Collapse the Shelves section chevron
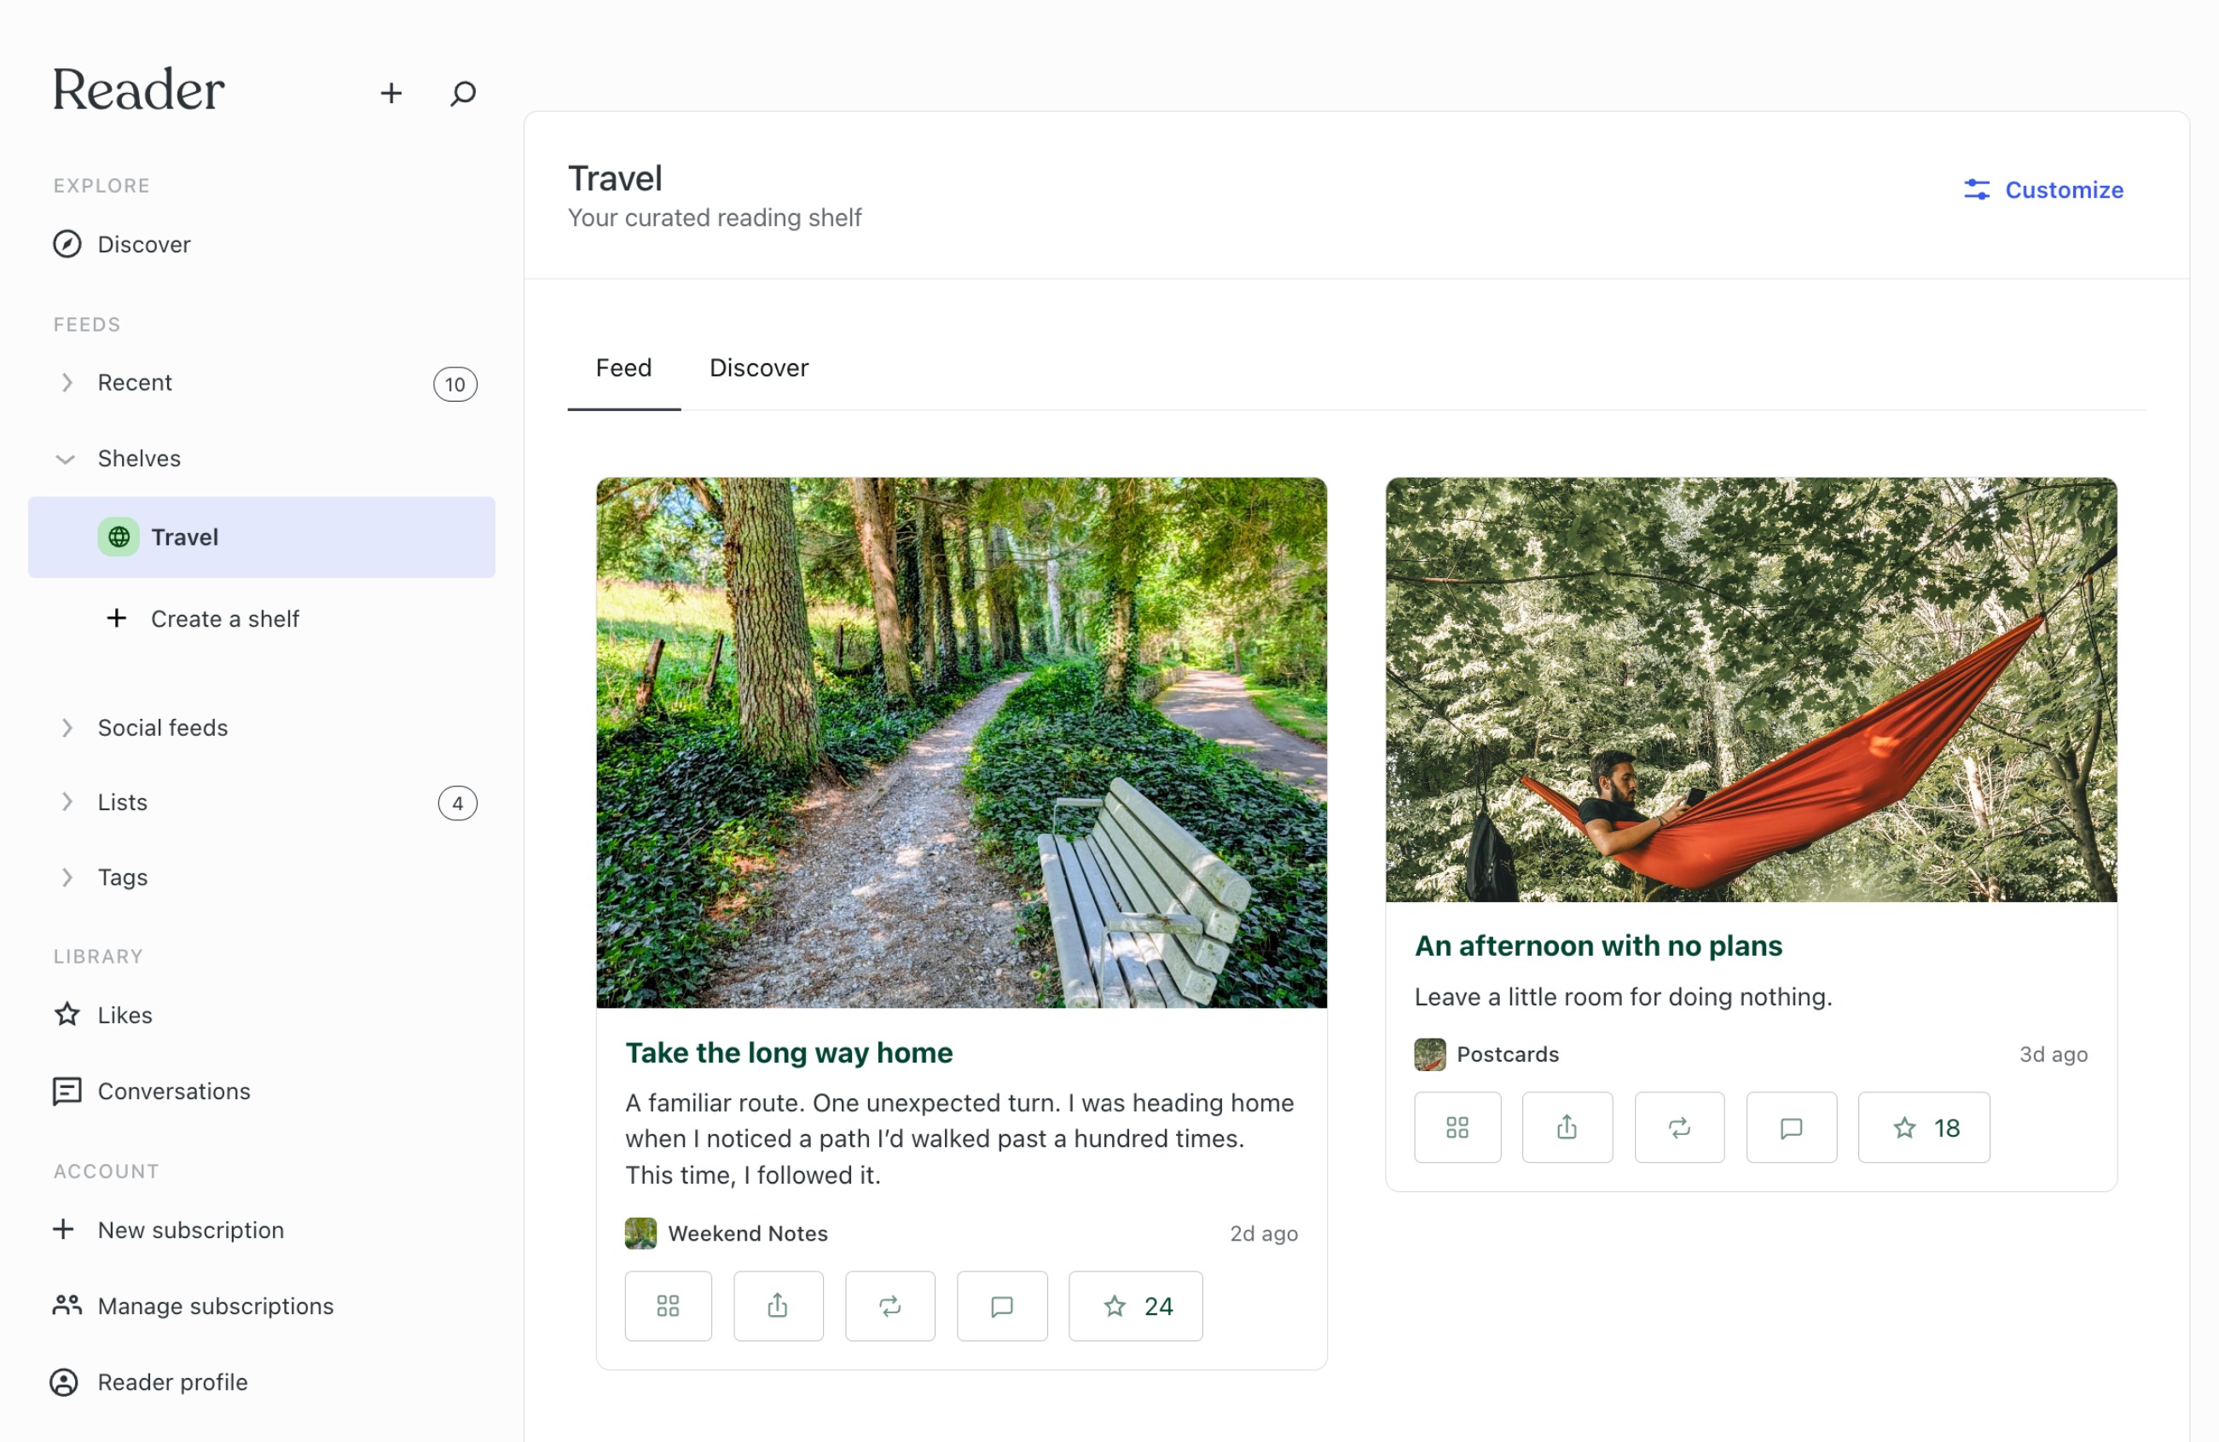The image size is (2219, 1442). pyautogui.click(x=66, y=459)
